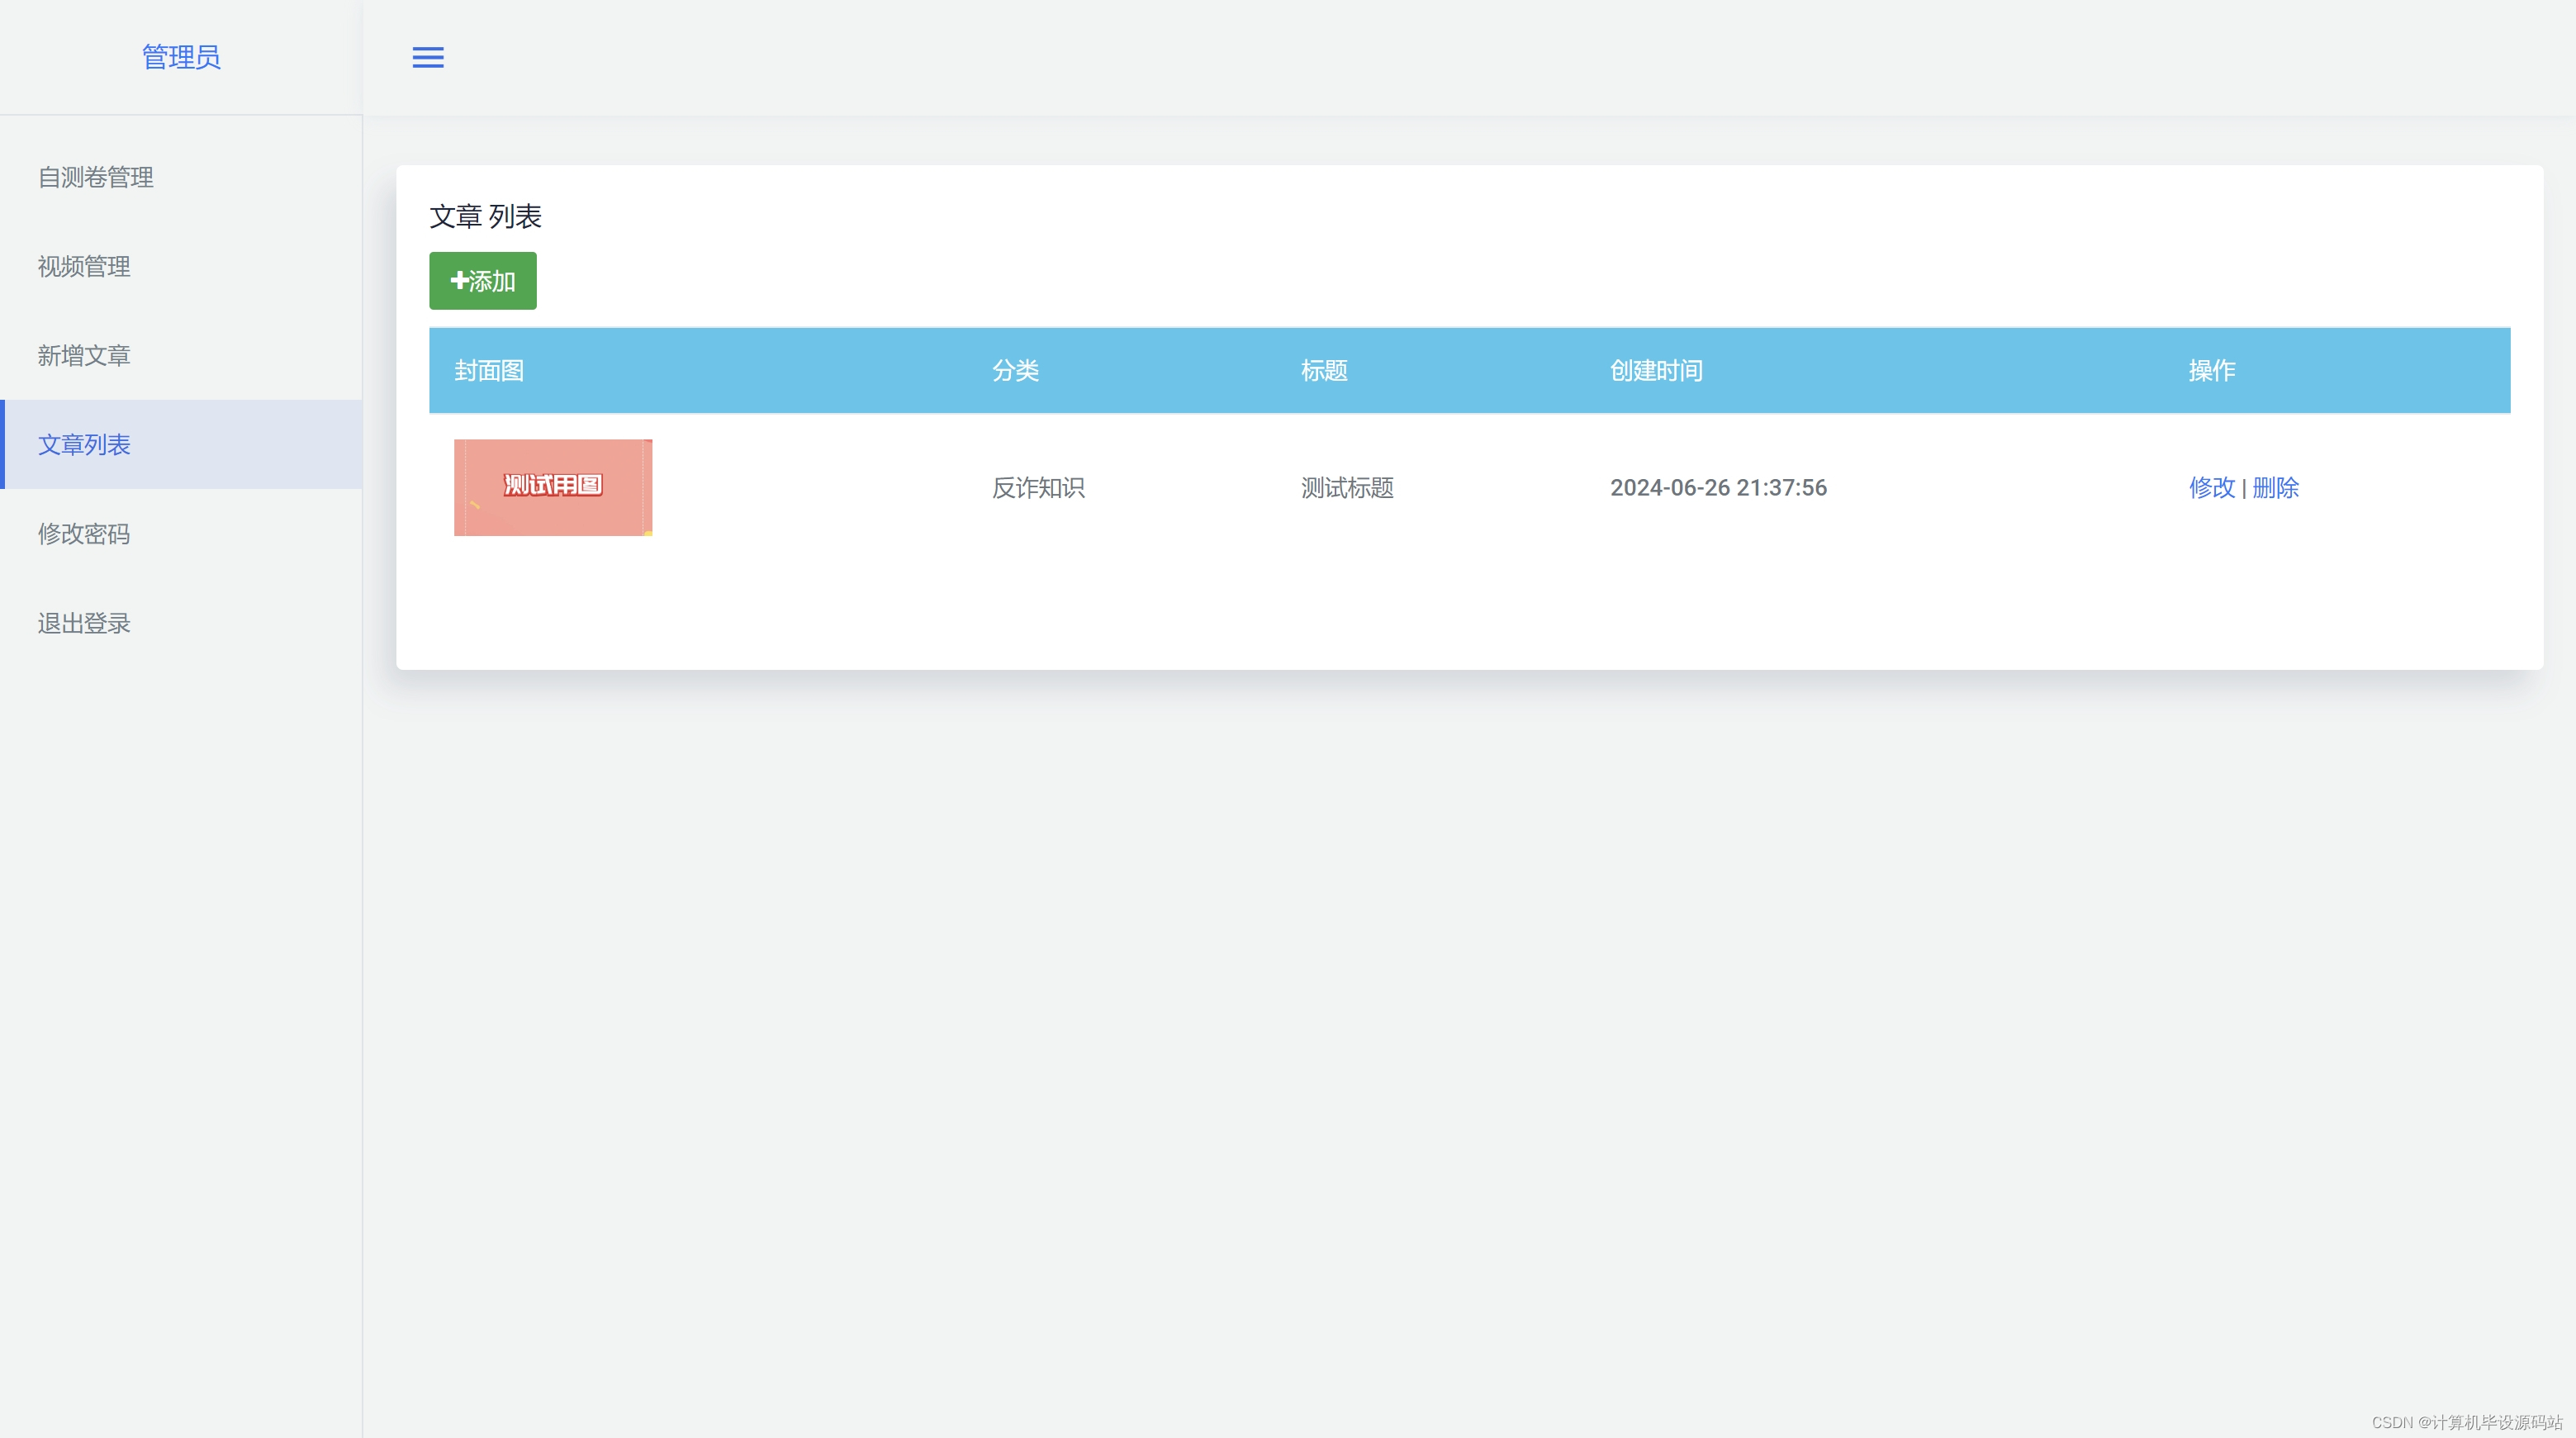The width and height of the screenshot is (2576, 1438).
Task: Open 自测卷管理 in the sidebar
Action: [x=96, y=177]
